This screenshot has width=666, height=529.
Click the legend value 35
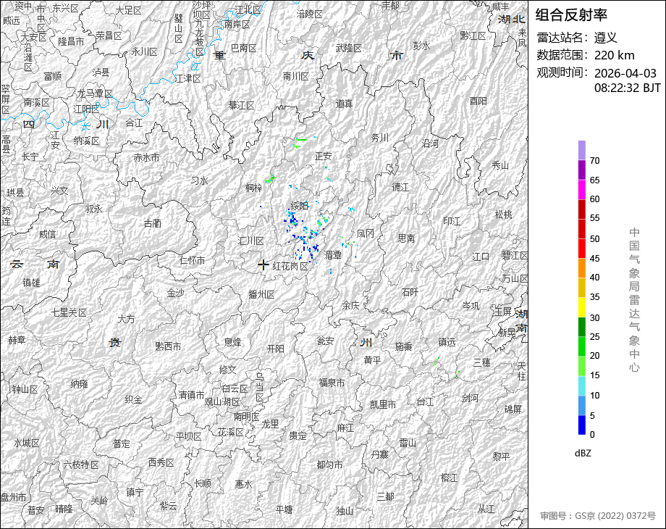pos(594,297)
